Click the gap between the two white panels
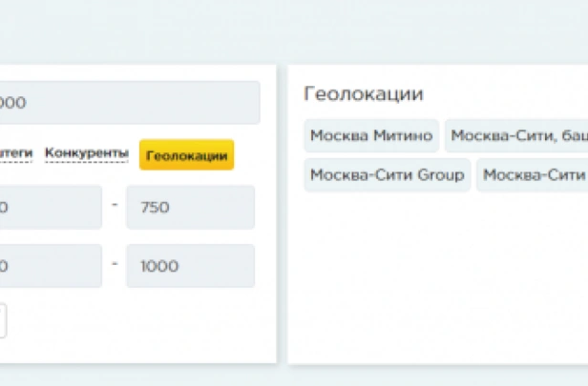Image resolution: width=588 pixels, height=386 pixels. pyautogui.click(x=283, y=213)
